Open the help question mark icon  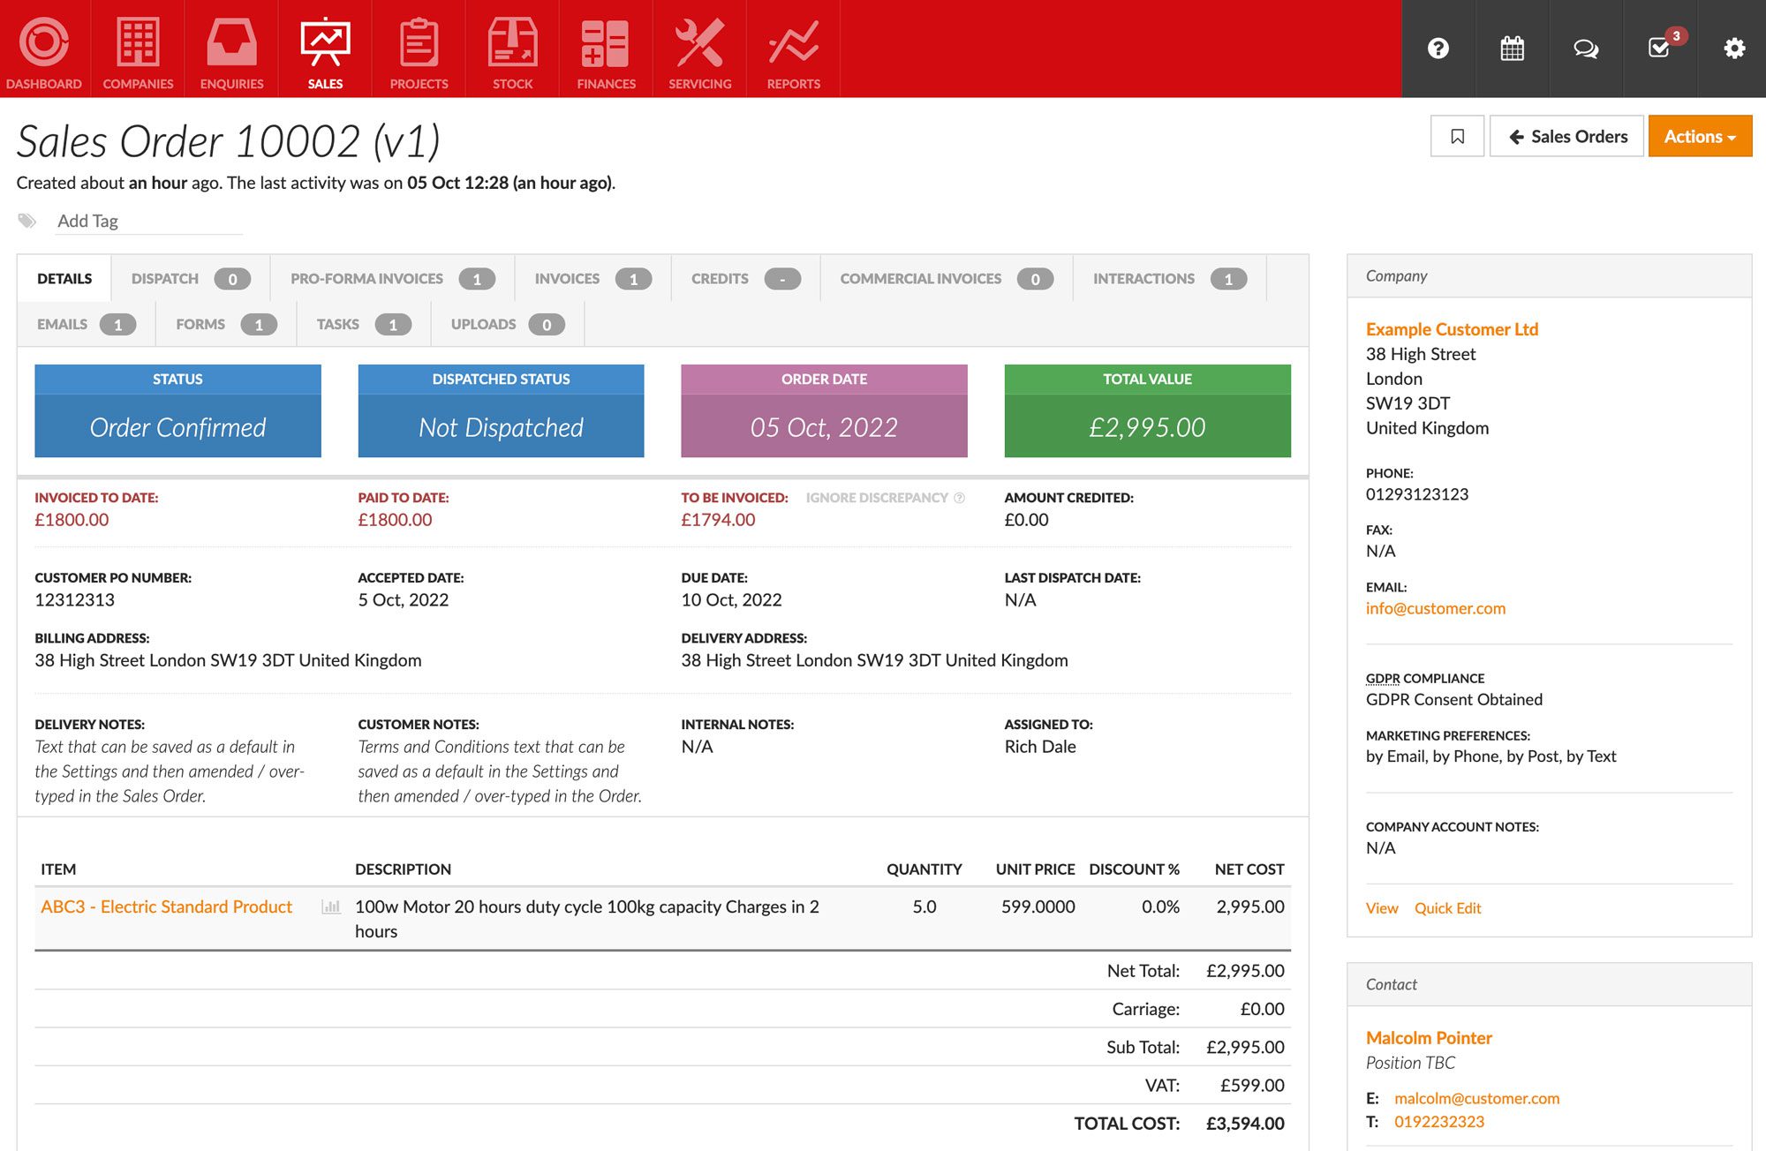[1438, 49]
